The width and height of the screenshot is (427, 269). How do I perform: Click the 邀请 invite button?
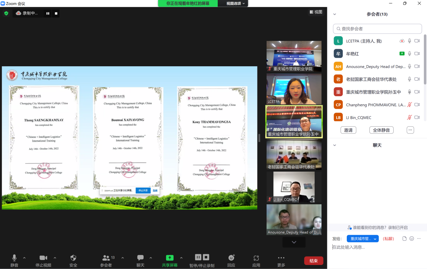pyautogui.click(x=348, y=130)
